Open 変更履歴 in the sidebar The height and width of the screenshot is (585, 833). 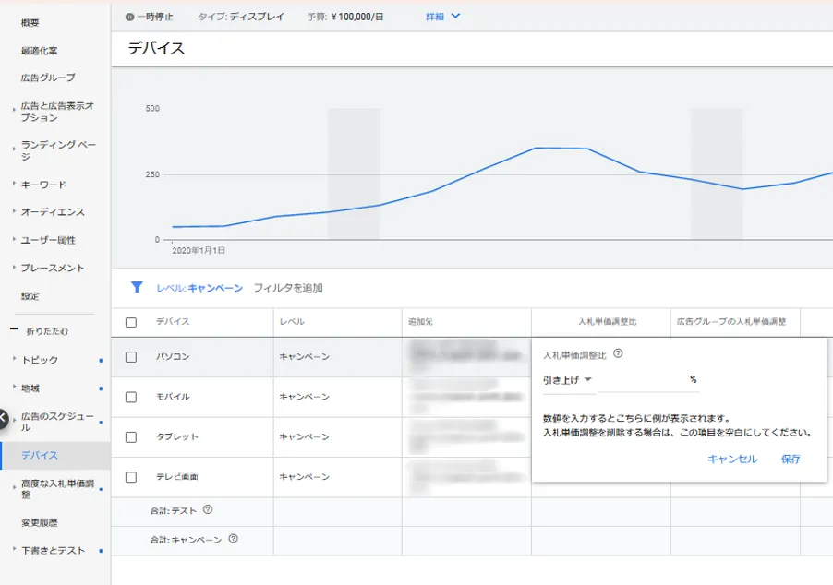[40, 523]
